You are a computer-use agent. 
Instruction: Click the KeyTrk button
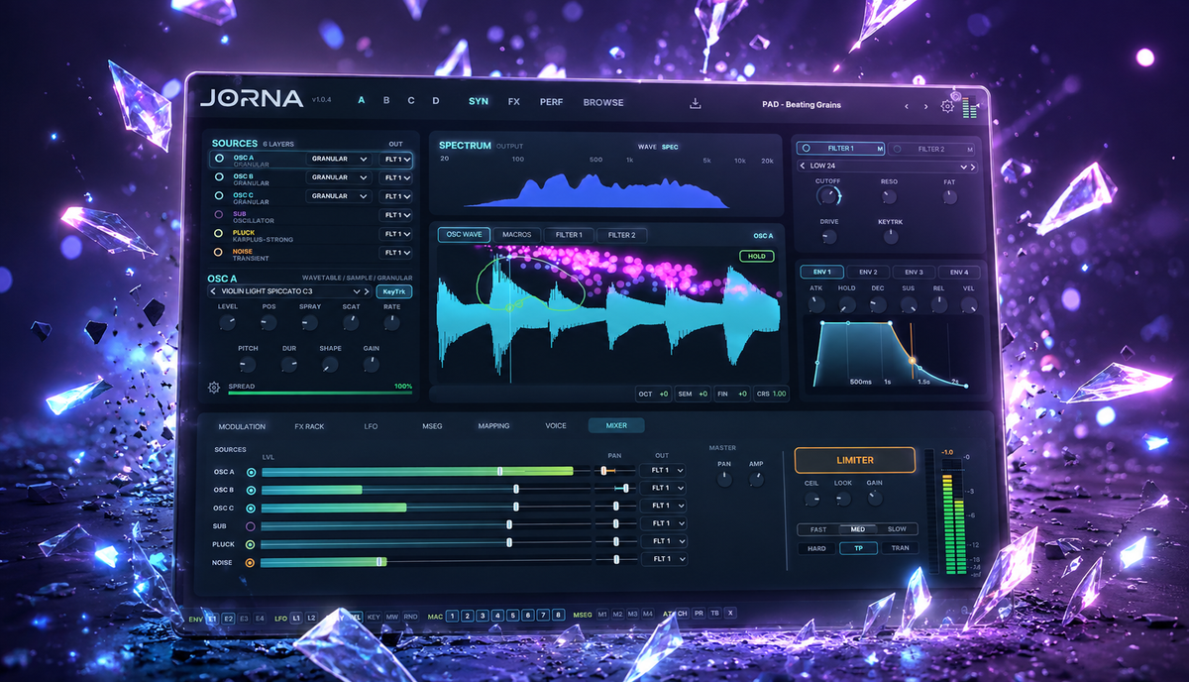click(394, 291)
